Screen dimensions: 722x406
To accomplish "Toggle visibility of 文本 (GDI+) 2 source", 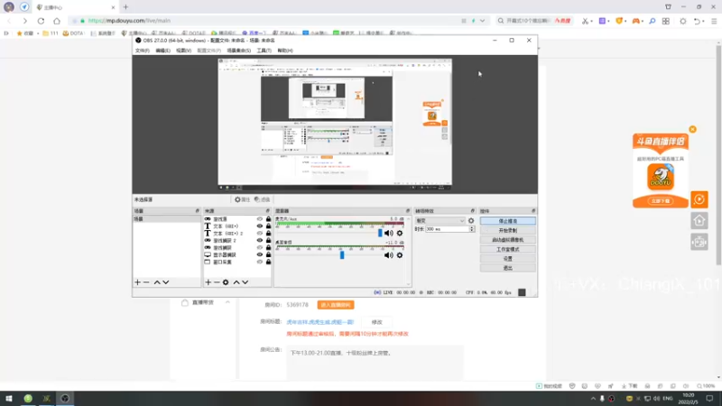I will (260, 234).
